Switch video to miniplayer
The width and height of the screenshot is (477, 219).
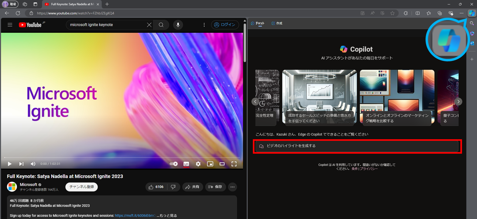pos(210,164)
